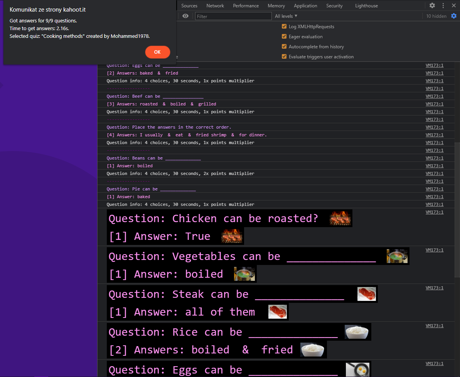The width and height of the screenshot is (460, 377).
Task: Open VM173:1 link beside Beans question
Action: click(x=435, y=158)
